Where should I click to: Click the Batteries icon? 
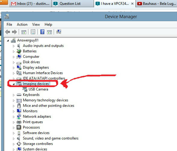coord(19,51)
